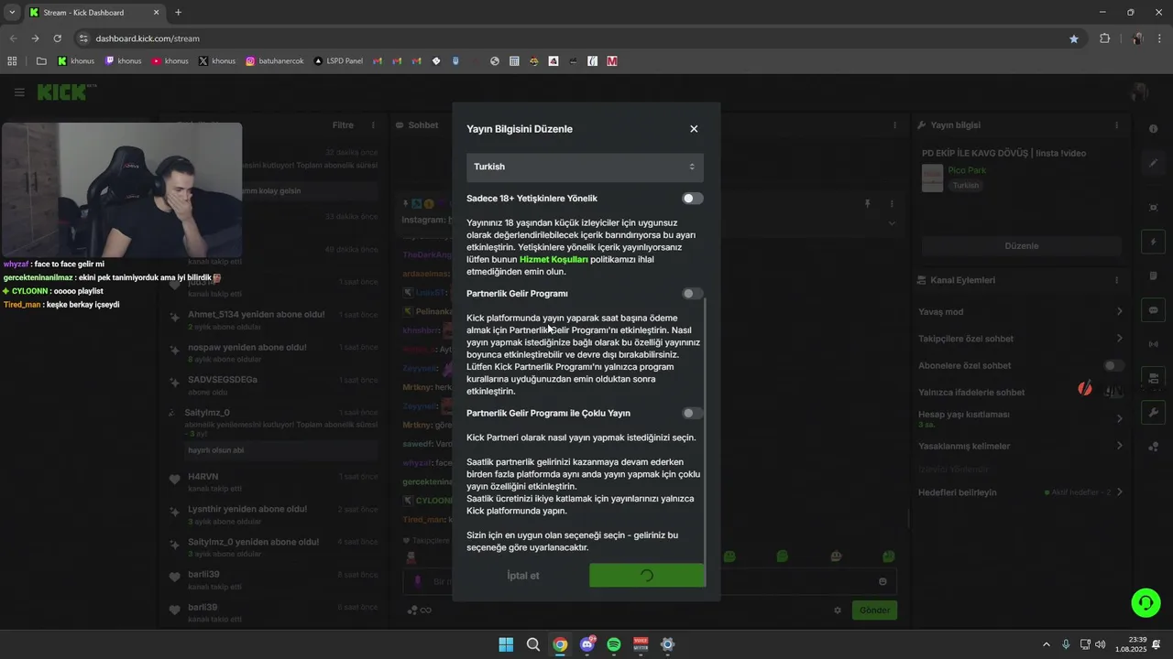Open the Pico Park category link
The width and height of the screenshot is (1173, 659).
click(x=967, y=170)
